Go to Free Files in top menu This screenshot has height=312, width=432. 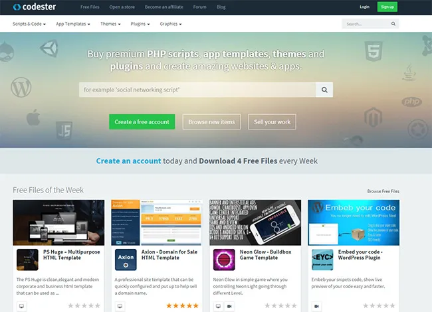(90, 7)
